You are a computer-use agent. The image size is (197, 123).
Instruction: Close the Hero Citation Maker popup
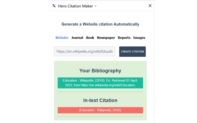[150, 6]
